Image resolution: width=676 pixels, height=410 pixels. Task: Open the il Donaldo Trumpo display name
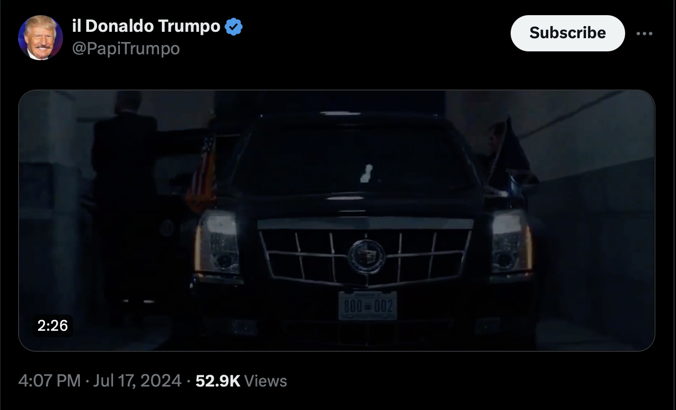[146, 26]
